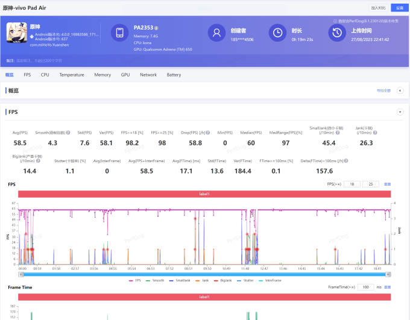Click GPU Qualcomm Adreno 650 text

[x=163, y=49]
